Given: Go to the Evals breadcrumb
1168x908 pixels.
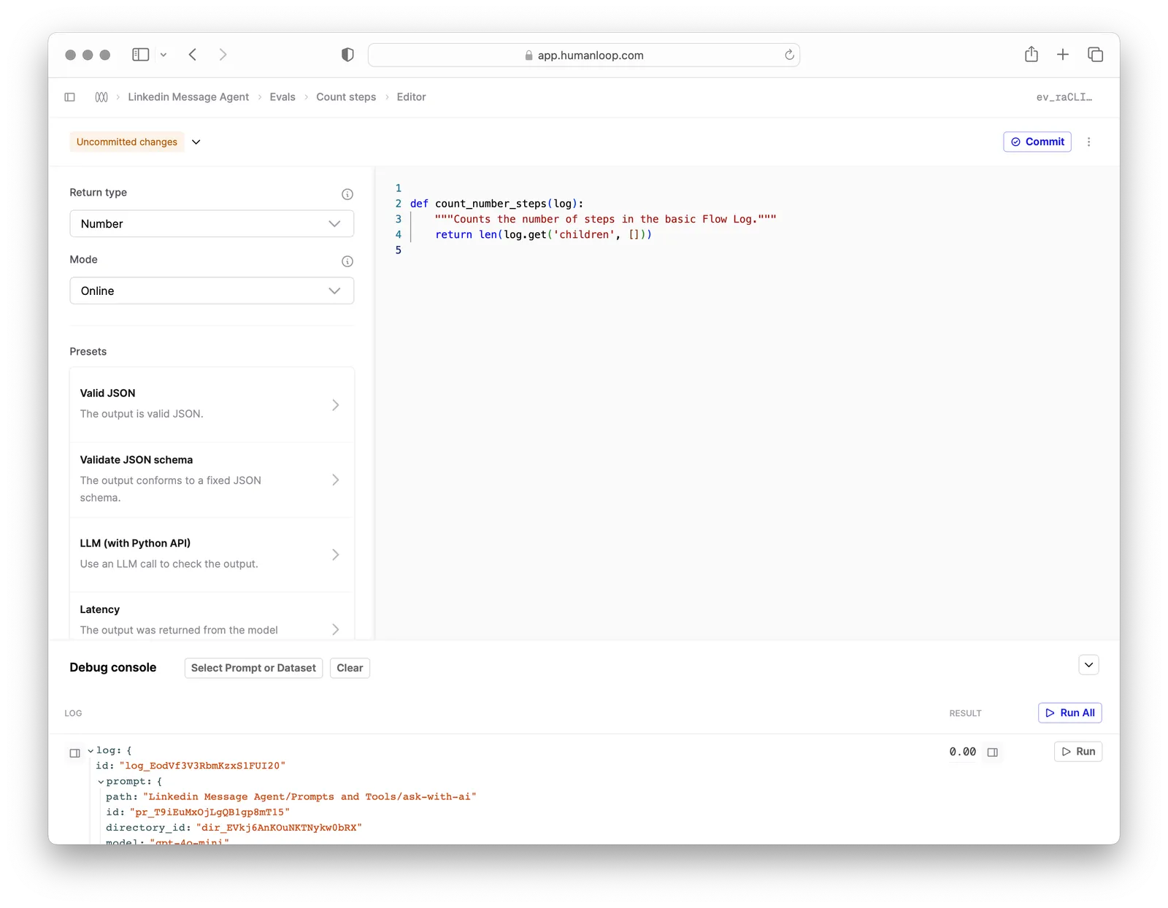Looking at the screenshot, I should [283, 97].
